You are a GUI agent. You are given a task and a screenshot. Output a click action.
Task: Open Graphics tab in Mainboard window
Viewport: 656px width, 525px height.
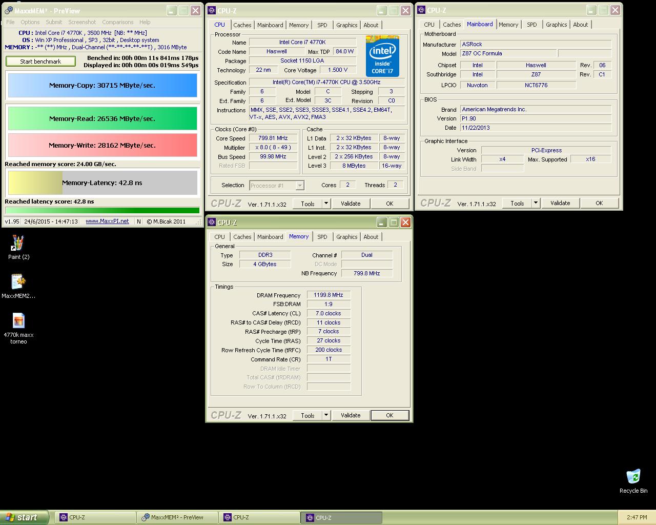pyautogui.click(x=557, y=25)
